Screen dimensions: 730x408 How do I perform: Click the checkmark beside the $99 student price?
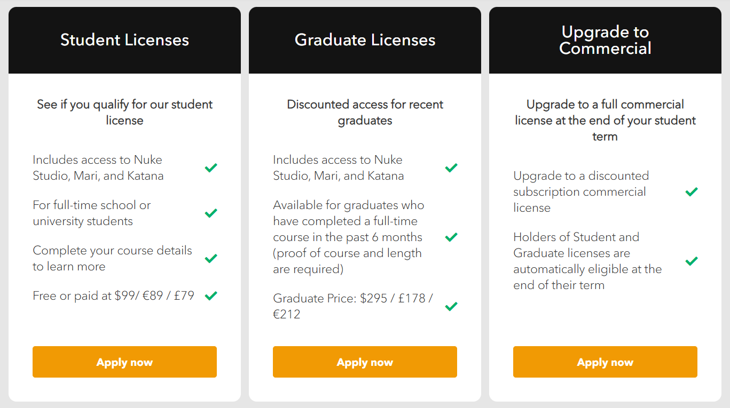click(210, 295)
